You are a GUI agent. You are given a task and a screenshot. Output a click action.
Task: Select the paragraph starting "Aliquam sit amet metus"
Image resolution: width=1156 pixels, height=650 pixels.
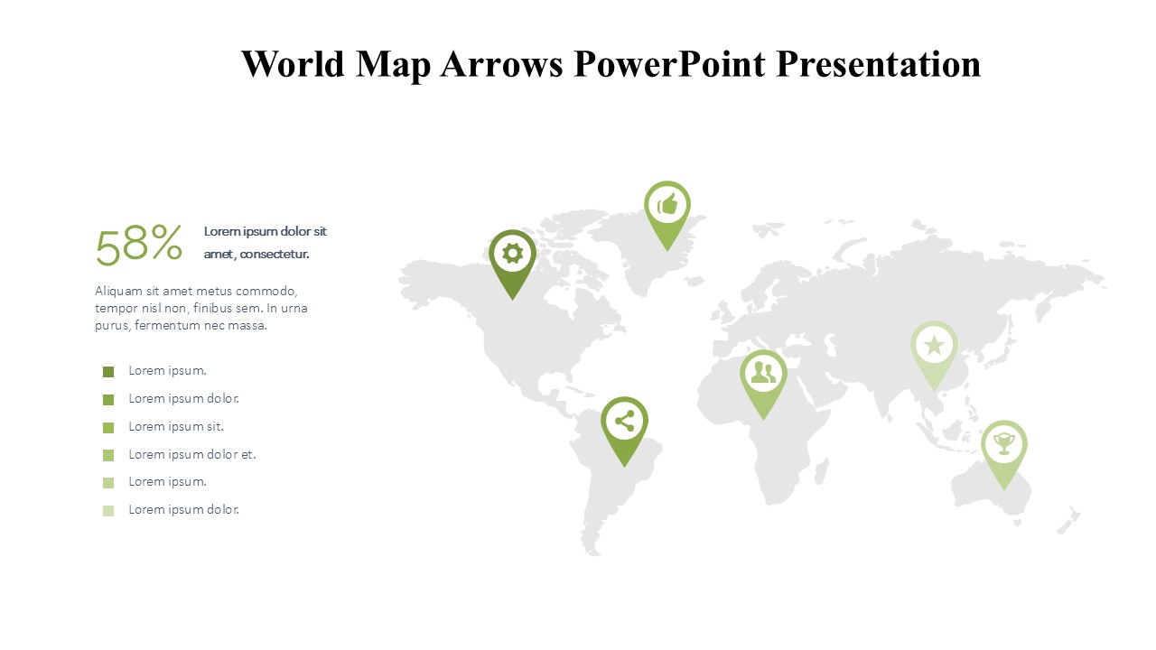[201, 308]
